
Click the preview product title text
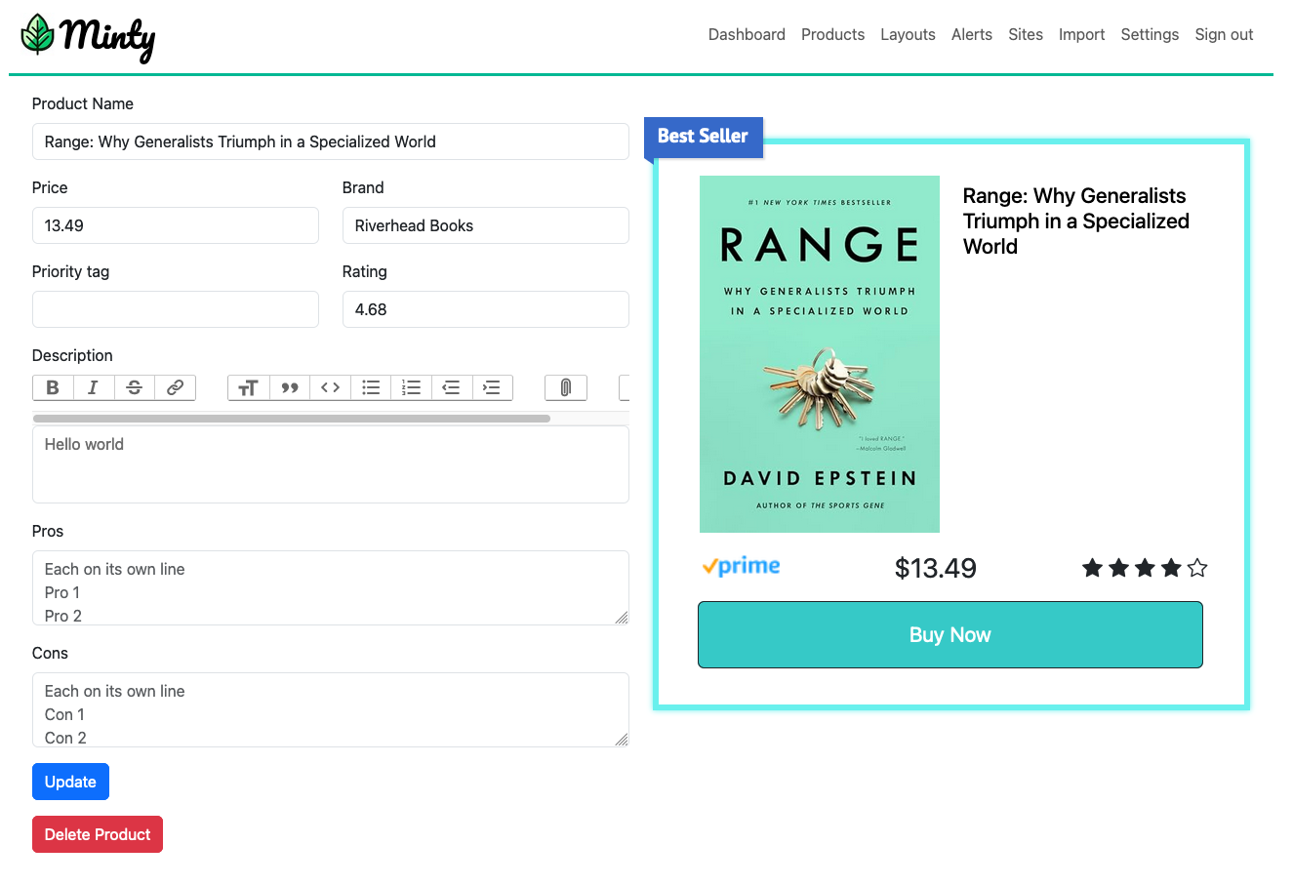pos(1076,221)
